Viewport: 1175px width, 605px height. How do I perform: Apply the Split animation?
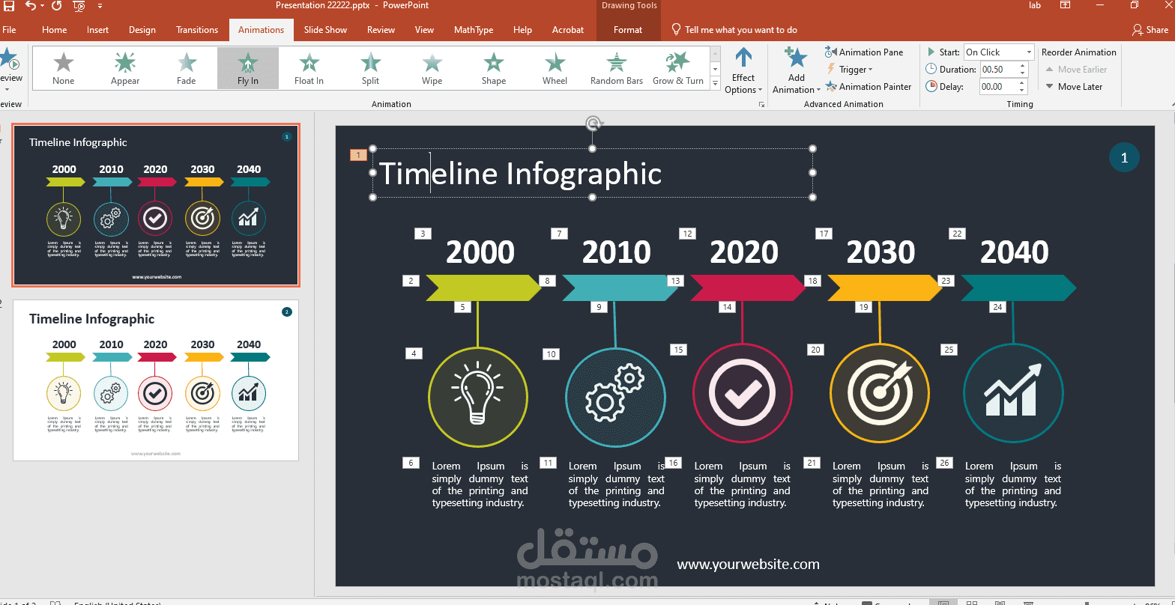(x=371, y=68)
